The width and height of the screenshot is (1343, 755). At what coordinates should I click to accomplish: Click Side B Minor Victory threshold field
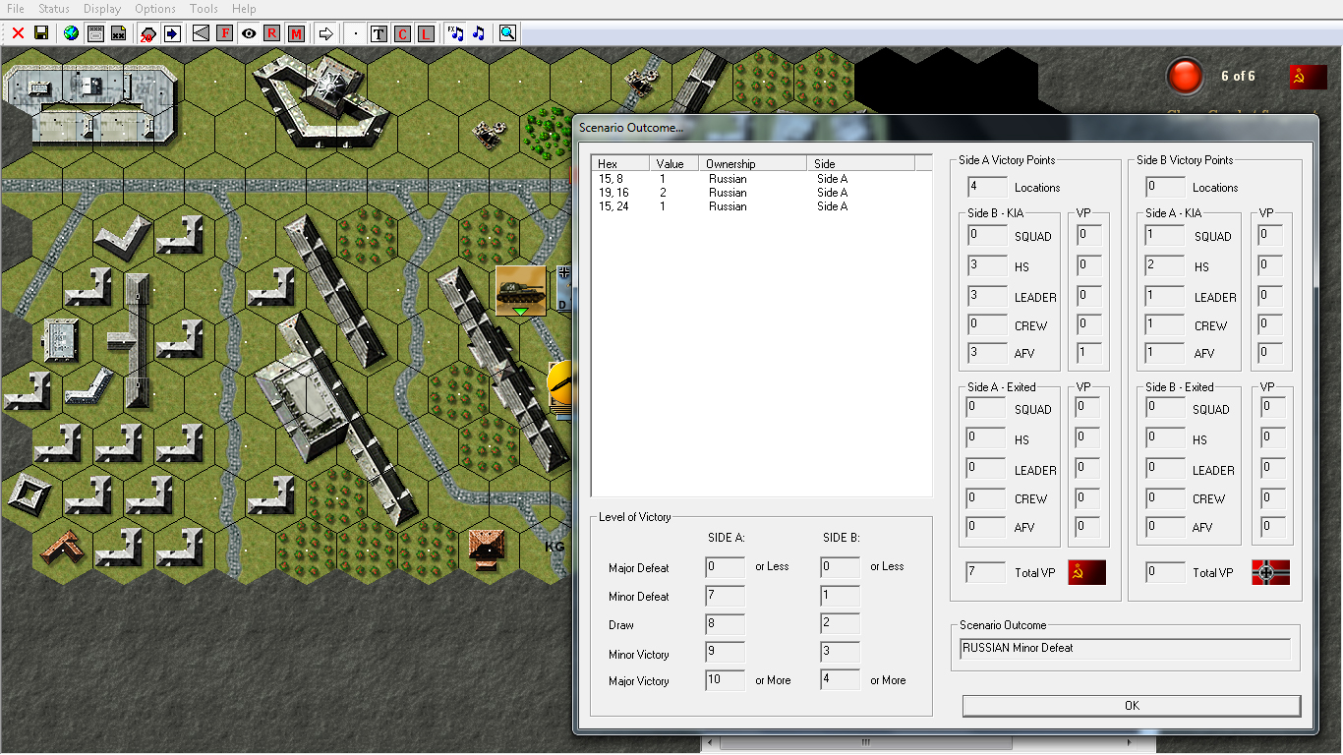(840, 653)
